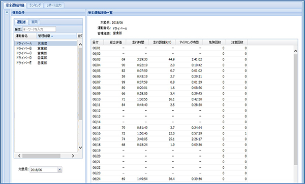305x184 pixels.
Task: Click idling time 1:41:02 cell
Action: click(x=197, y=59)
